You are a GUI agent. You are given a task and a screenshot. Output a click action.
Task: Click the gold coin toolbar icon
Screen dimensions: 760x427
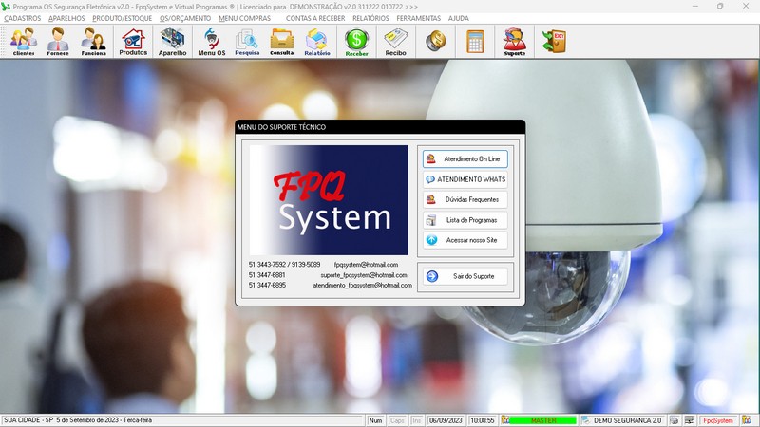click(436, 41)
